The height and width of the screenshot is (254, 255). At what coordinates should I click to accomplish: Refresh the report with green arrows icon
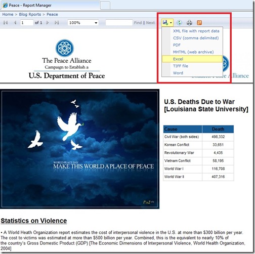[x=179, y=23]
